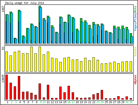This screenshot has height=105, width=138.
Task: Click the cyan Files bar for day 3
Action: [x=16, y=41]
